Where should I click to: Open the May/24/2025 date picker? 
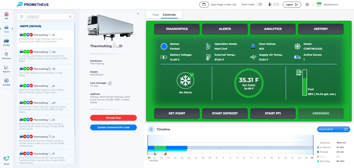pos(333,129)
